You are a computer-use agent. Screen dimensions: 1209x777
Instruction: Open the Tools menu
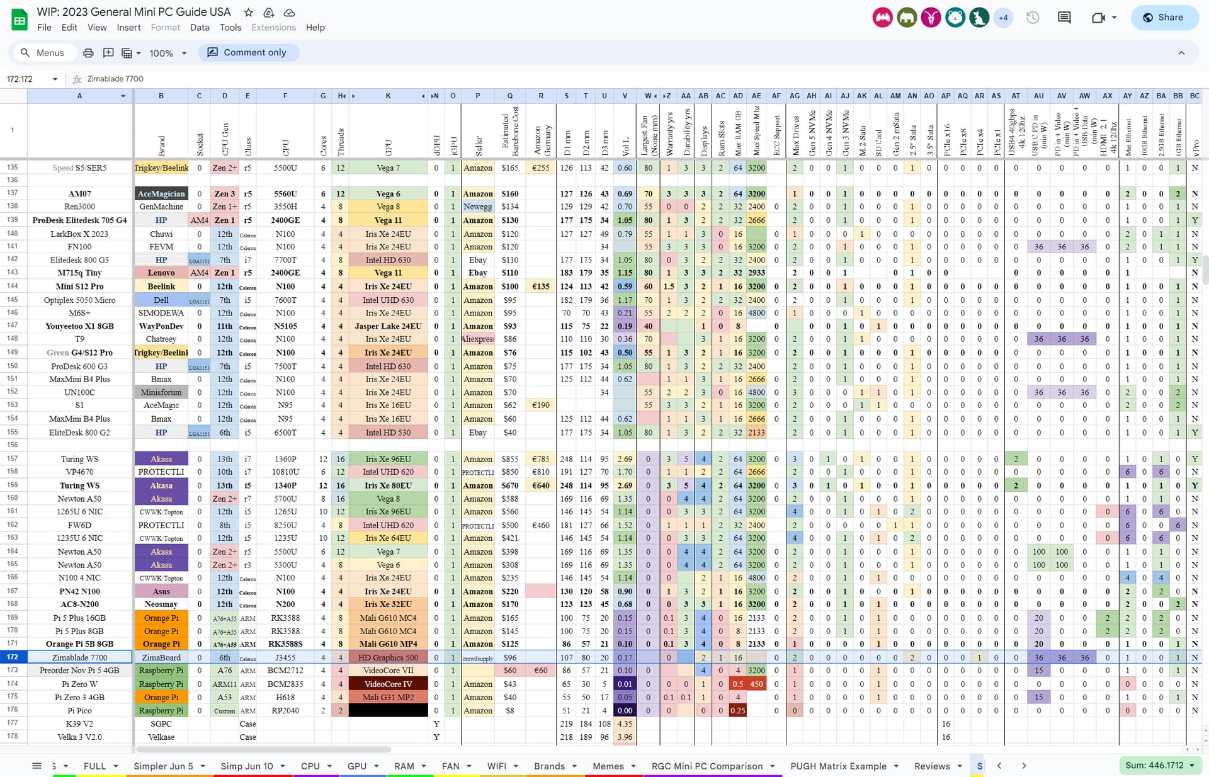[230, 28]
